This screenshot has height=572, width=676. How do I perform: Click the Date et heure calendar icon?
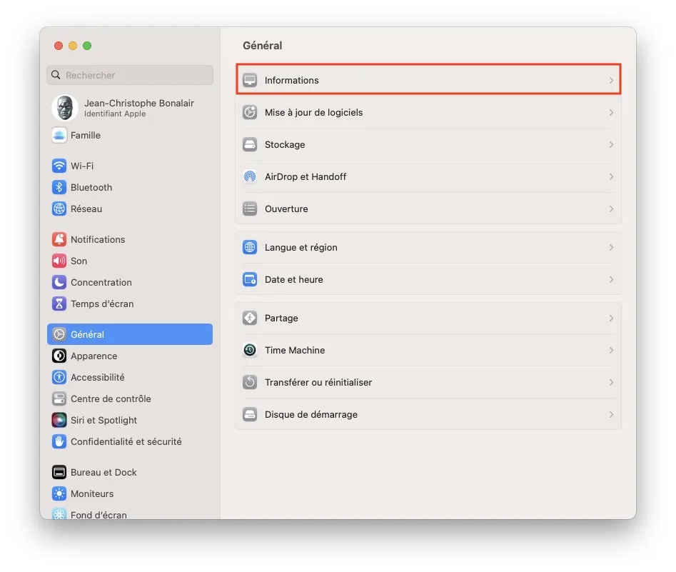pos(250,279)
